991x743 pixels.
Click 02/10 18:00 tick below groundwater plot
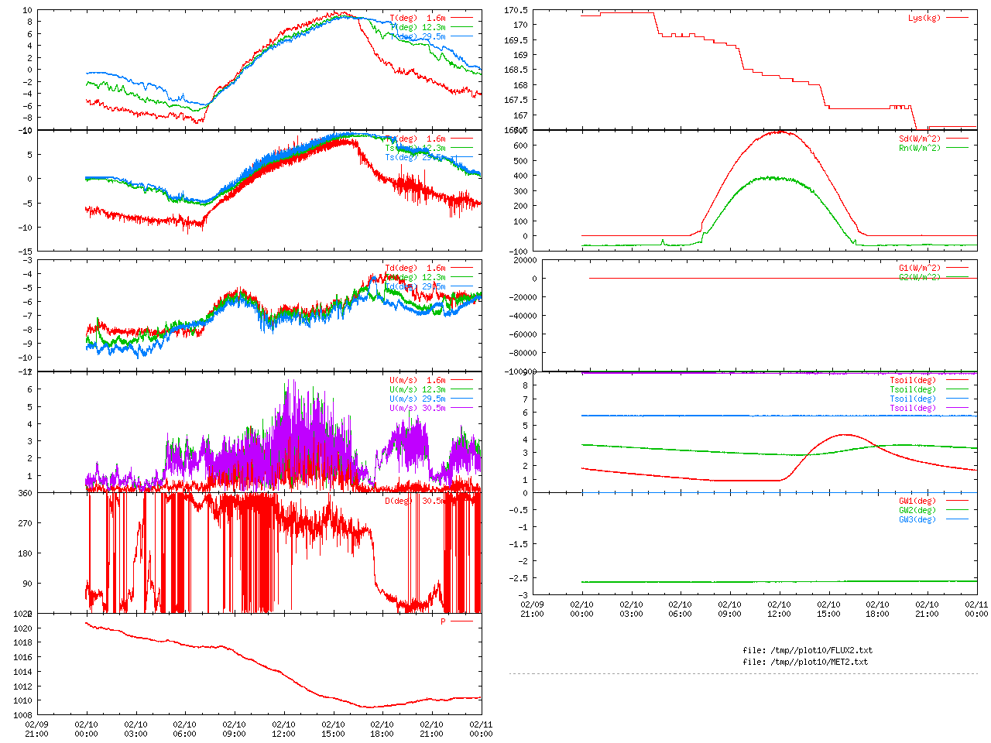tap(877, 609)
